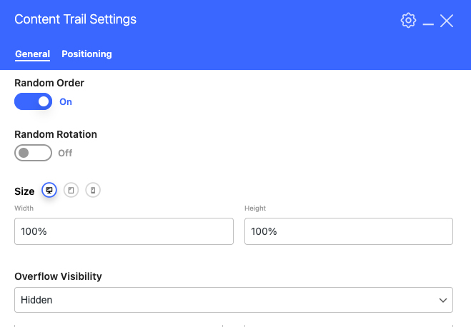Viewport: 471px width, 327px height.
Task: Open the panel settings gear icon
Action: (x=408, y=21)
